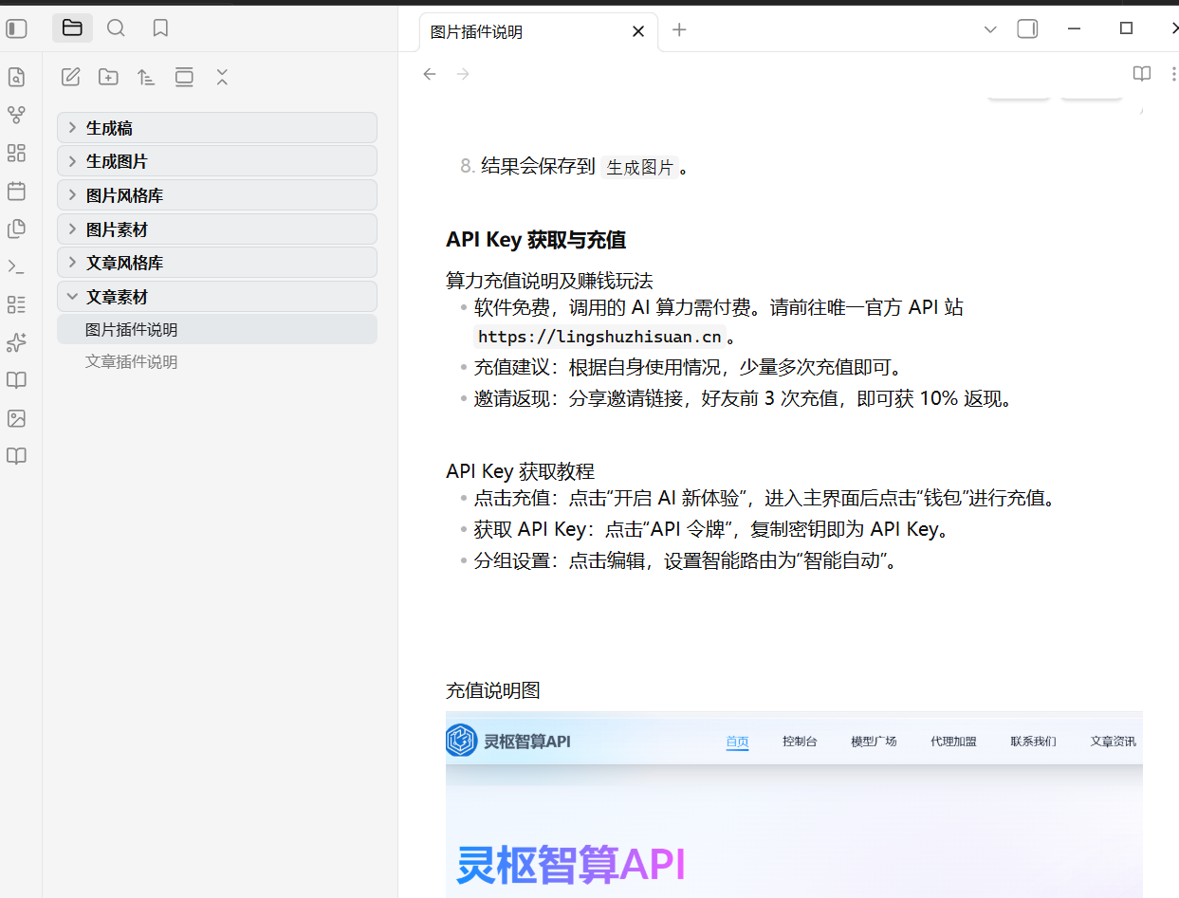Screen dimensions: 1179x898
Task: Click the https://lingshuzhisuan.cn code text
Action: pos(600,337)
